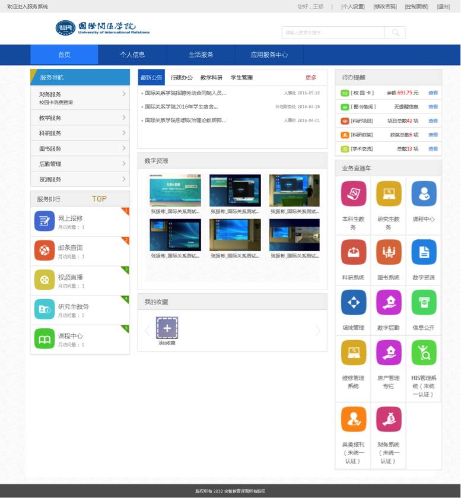Click 查看 for 学术交流 reminder
This screenshot has width=461, height=498.
tap(433, 148)
